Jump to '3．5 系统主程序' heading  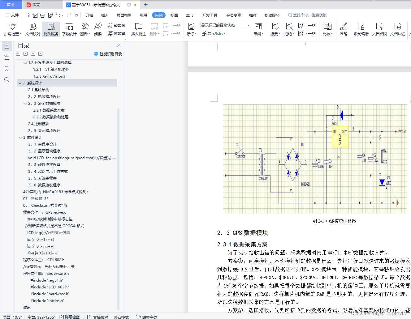(x=42, y=178)
